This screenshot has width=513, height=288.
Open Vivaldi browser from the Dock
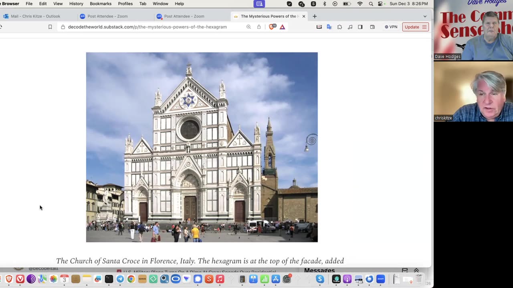(20, 279)
